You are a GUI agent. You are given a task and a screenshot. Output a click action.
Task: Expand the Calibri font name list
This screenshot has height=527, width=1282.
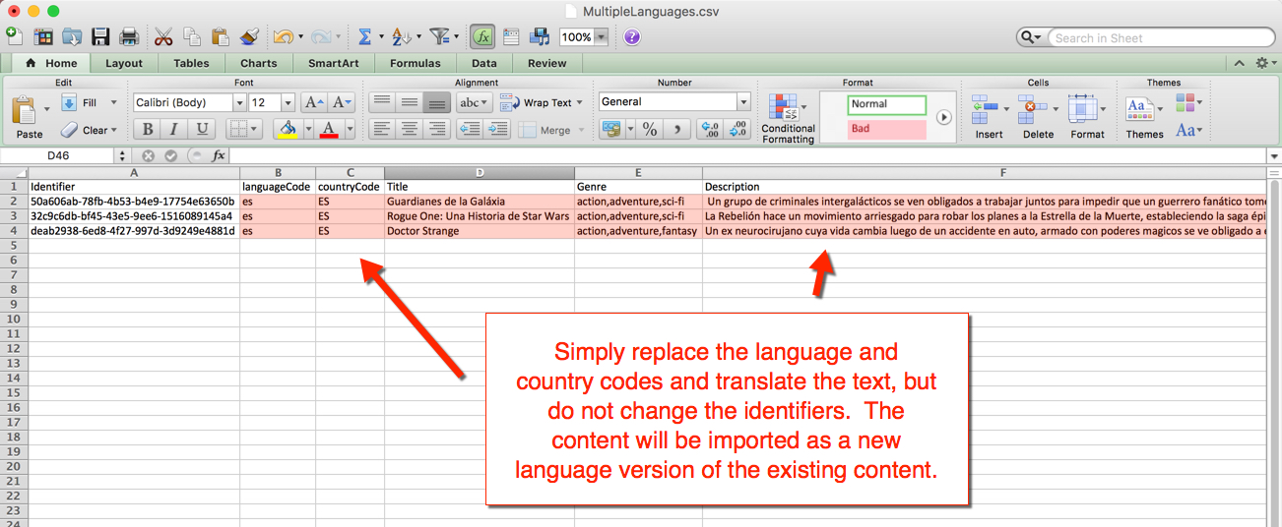[x=238, y=102]
